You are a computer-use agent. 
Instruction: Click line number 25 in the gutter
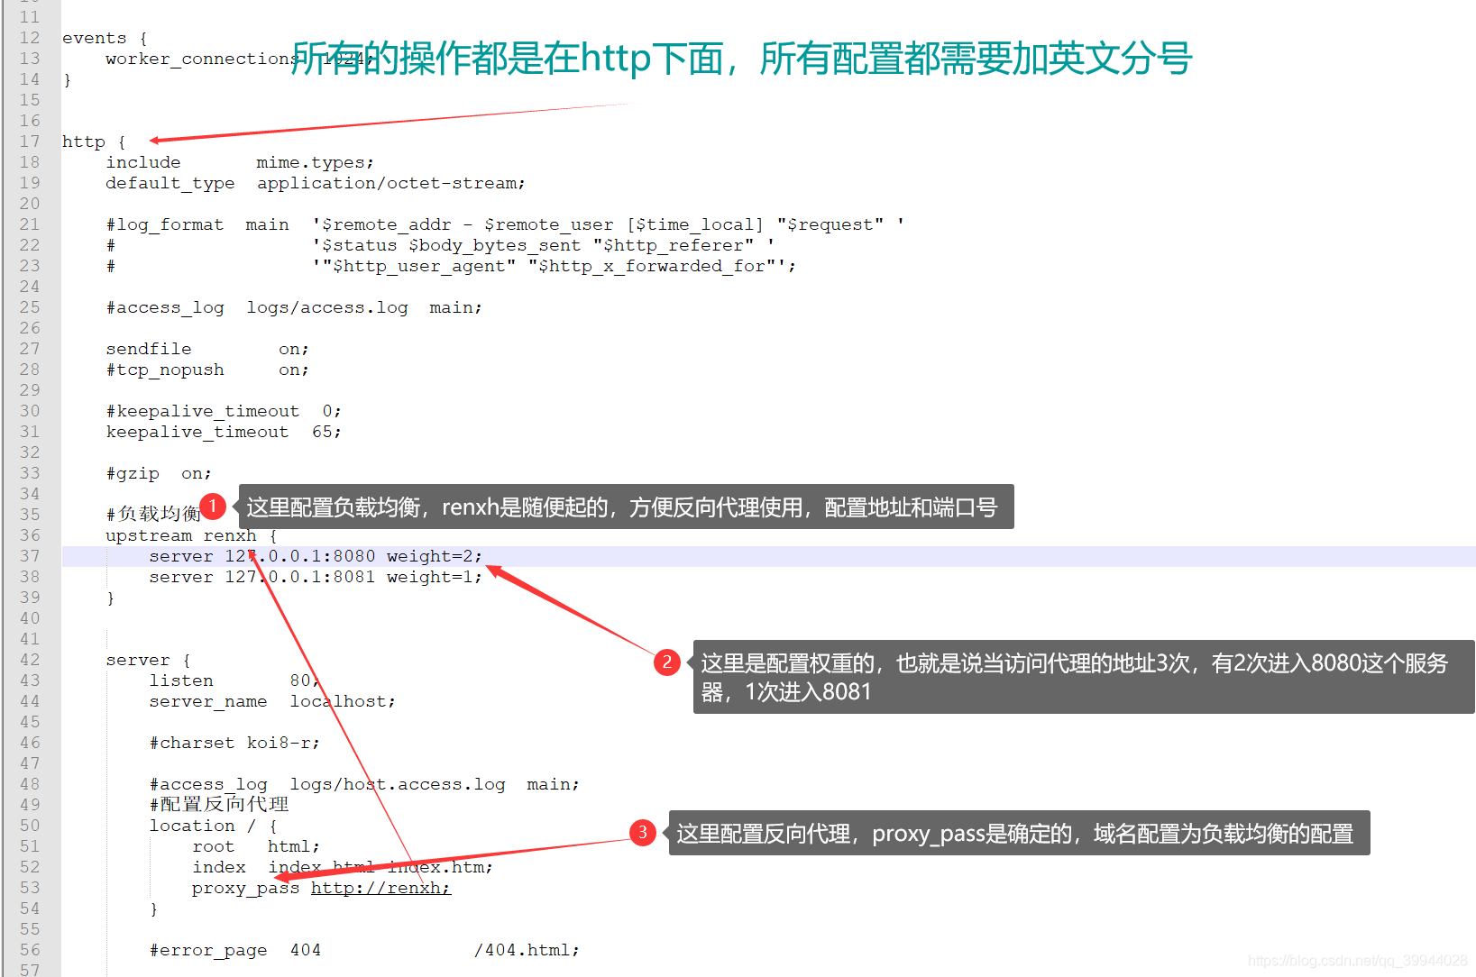[x=30, y=307]
